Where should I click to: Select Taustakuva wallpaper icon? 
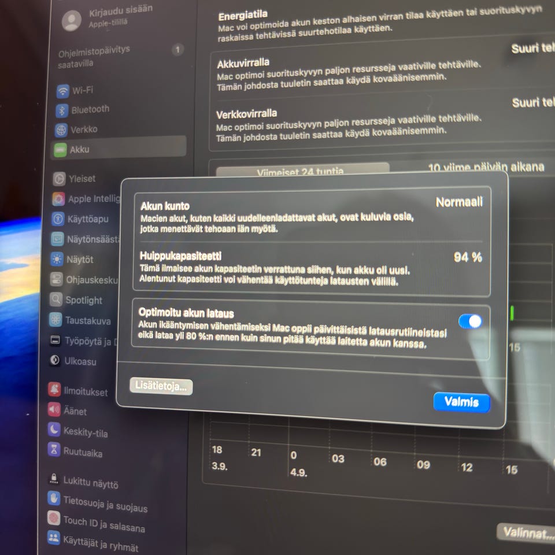55,320
